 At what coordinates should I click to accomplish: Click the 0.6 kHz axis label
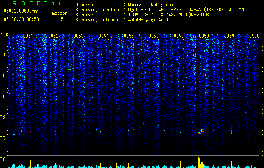[x=4, y=160]
